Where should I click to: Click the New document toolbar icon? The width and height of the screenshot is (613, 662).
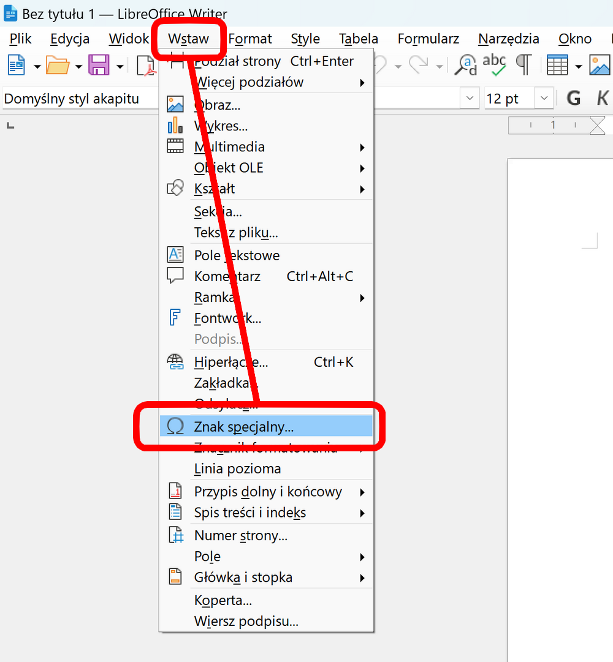click(x=17, y=66)
